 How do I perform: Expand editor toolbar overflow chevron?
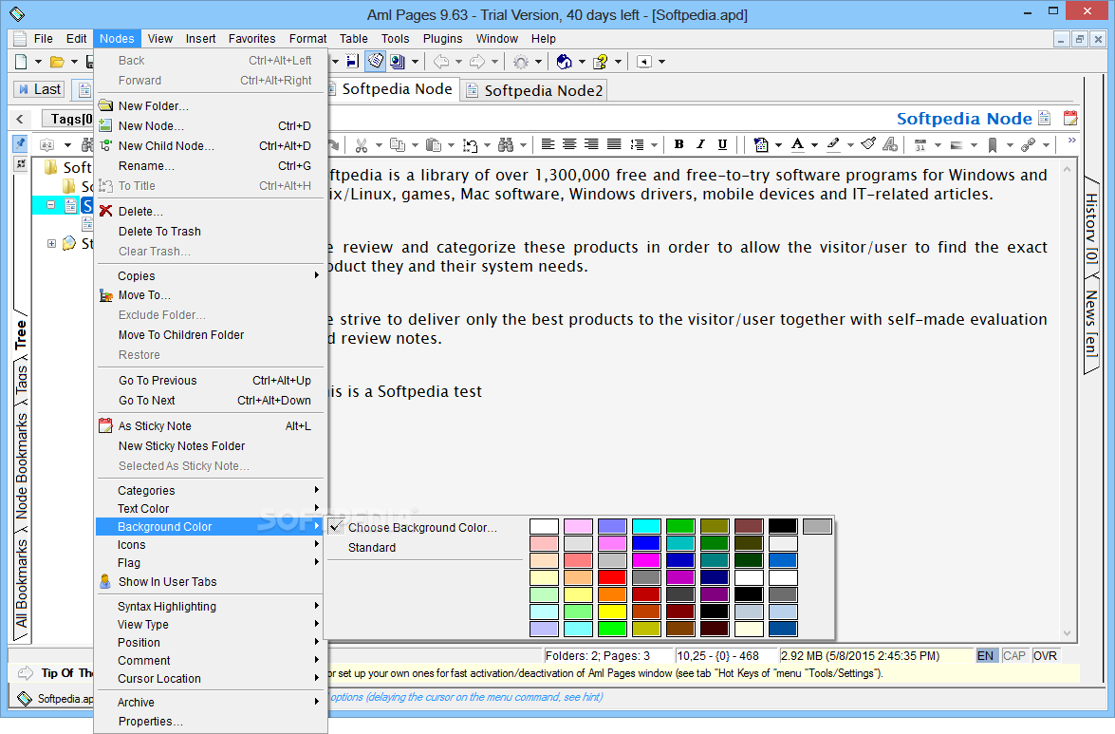pyautogui.click(x=1071, y=141)
